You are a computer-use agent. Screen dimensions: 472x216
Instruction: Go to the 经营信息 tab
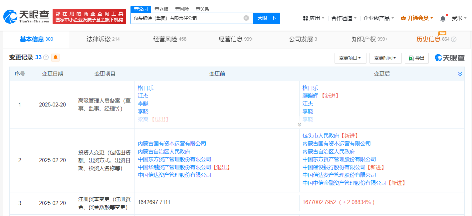point(236,39)
